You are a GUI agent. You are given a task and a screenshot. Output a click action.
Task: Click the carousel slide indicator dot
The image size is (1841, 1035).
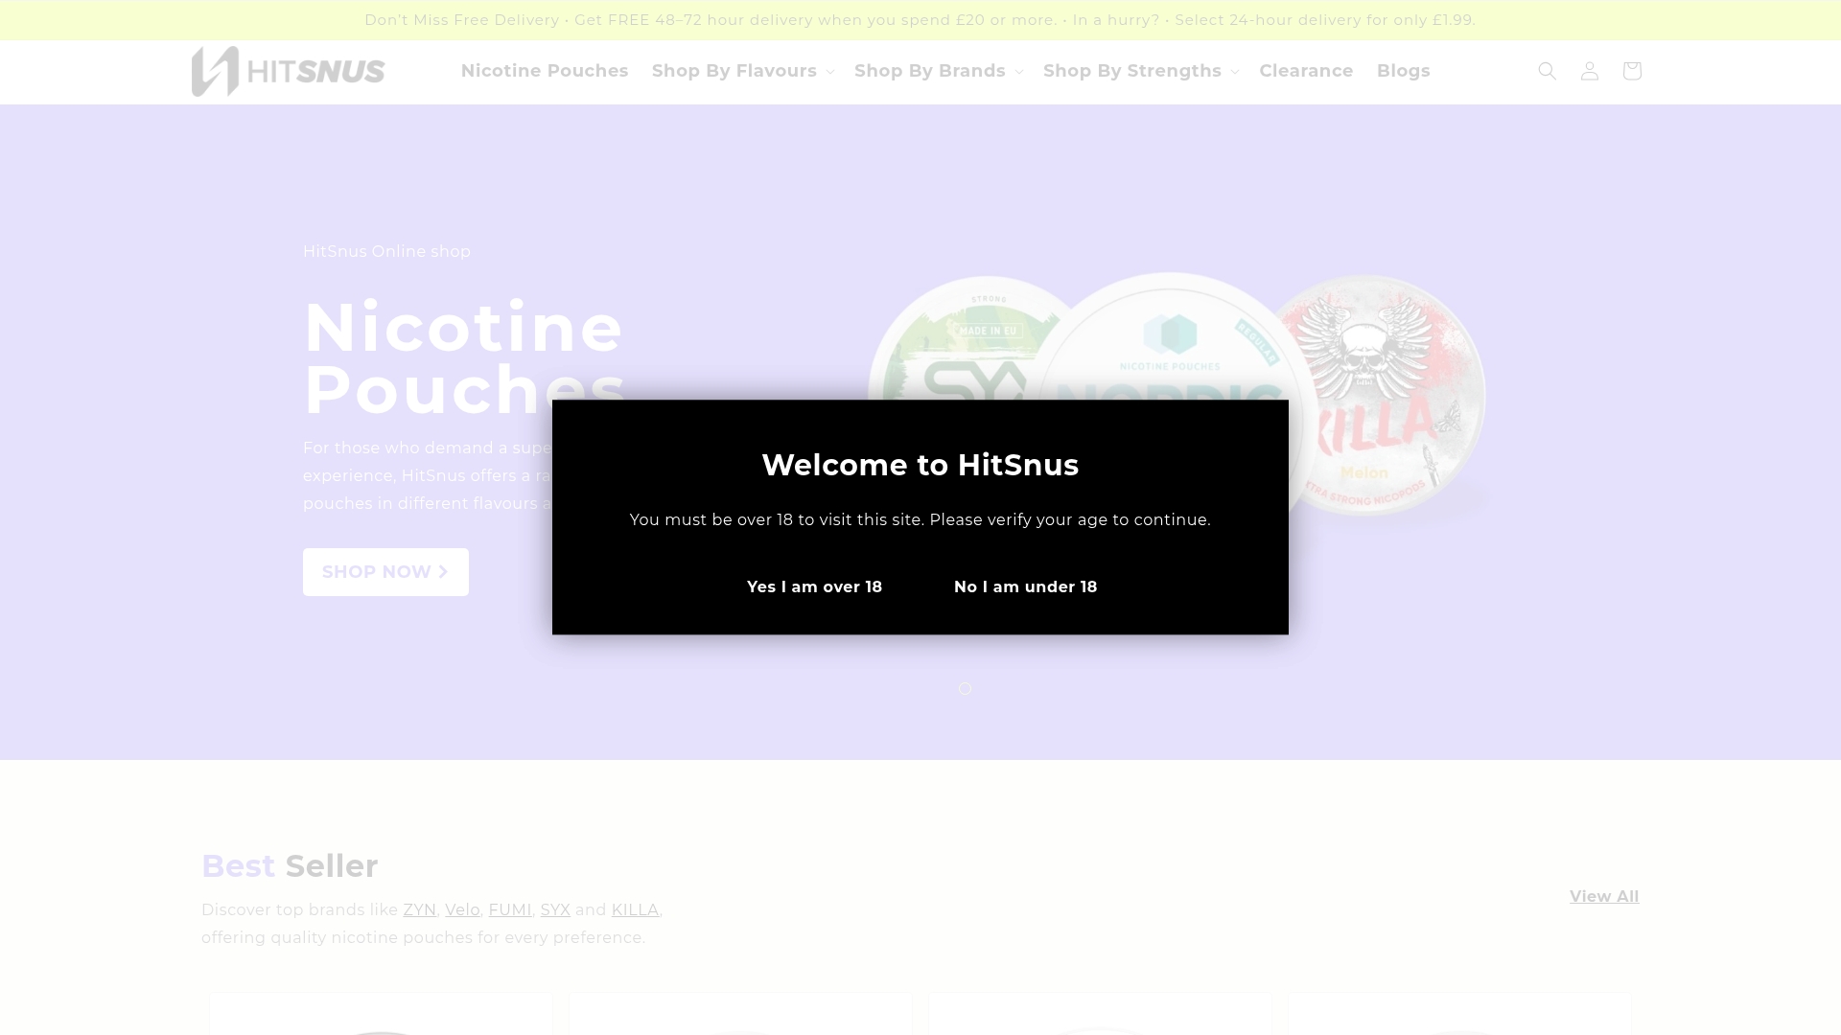965,688
